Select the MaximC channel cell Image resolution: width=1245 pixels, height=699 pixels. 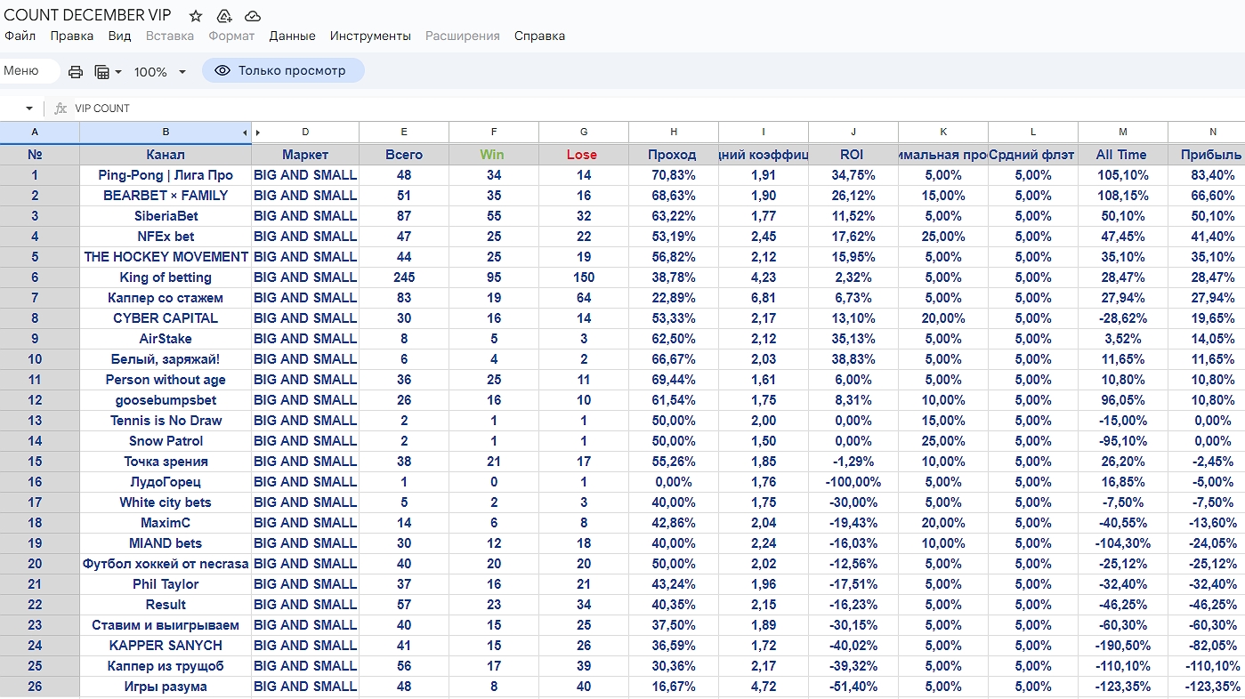pos(166,523)
